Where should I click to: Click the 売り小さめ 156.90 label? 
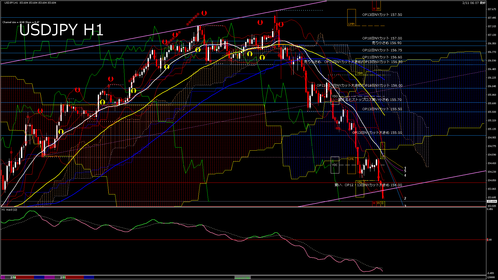pyautogui.click(x=386, y=43)
